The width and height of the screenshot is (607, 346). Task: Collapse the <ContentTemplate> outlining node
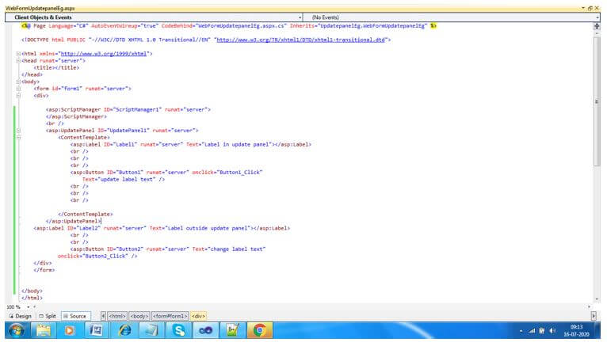click(18, 137)
